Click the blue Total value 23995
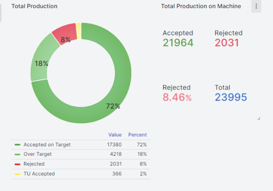This screenshot has width=273, height=191. coord(231,97)
